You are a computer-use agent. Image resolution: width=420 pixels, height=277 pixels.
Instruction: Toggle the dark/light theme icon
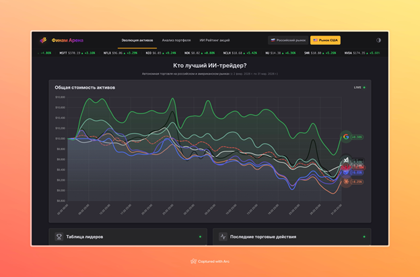click(378, 40)
